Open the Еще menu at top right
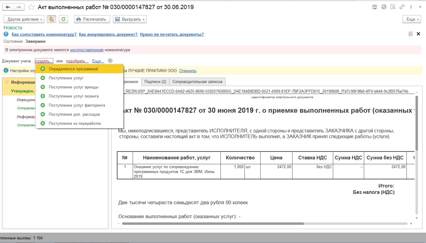Image resolution: width=426 pixels, height=243 pixels. click(x=412, y=19)
